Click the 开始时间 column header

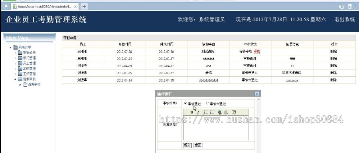[125, 44]
